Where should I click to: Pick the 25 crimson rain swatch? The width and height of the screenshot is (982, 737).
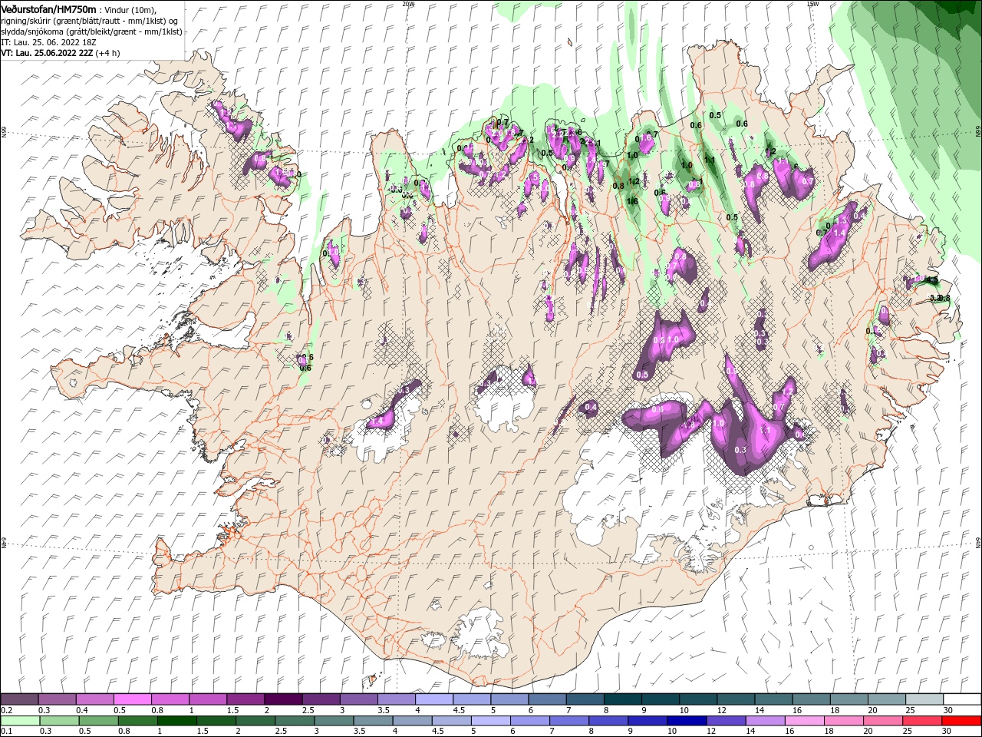[924, 721]
